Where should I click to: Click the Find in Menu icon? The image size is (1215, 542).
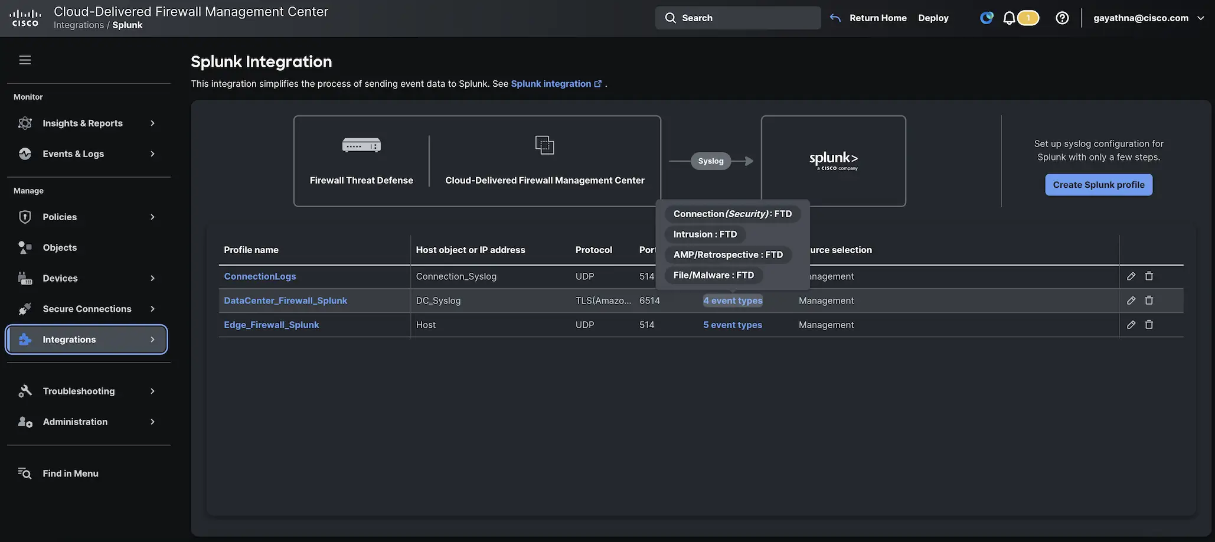(24, 473)
